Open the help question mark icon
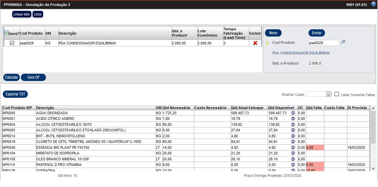Image resolution: width=378 pixels, height=187 pixels. click(x=373, y=4)
